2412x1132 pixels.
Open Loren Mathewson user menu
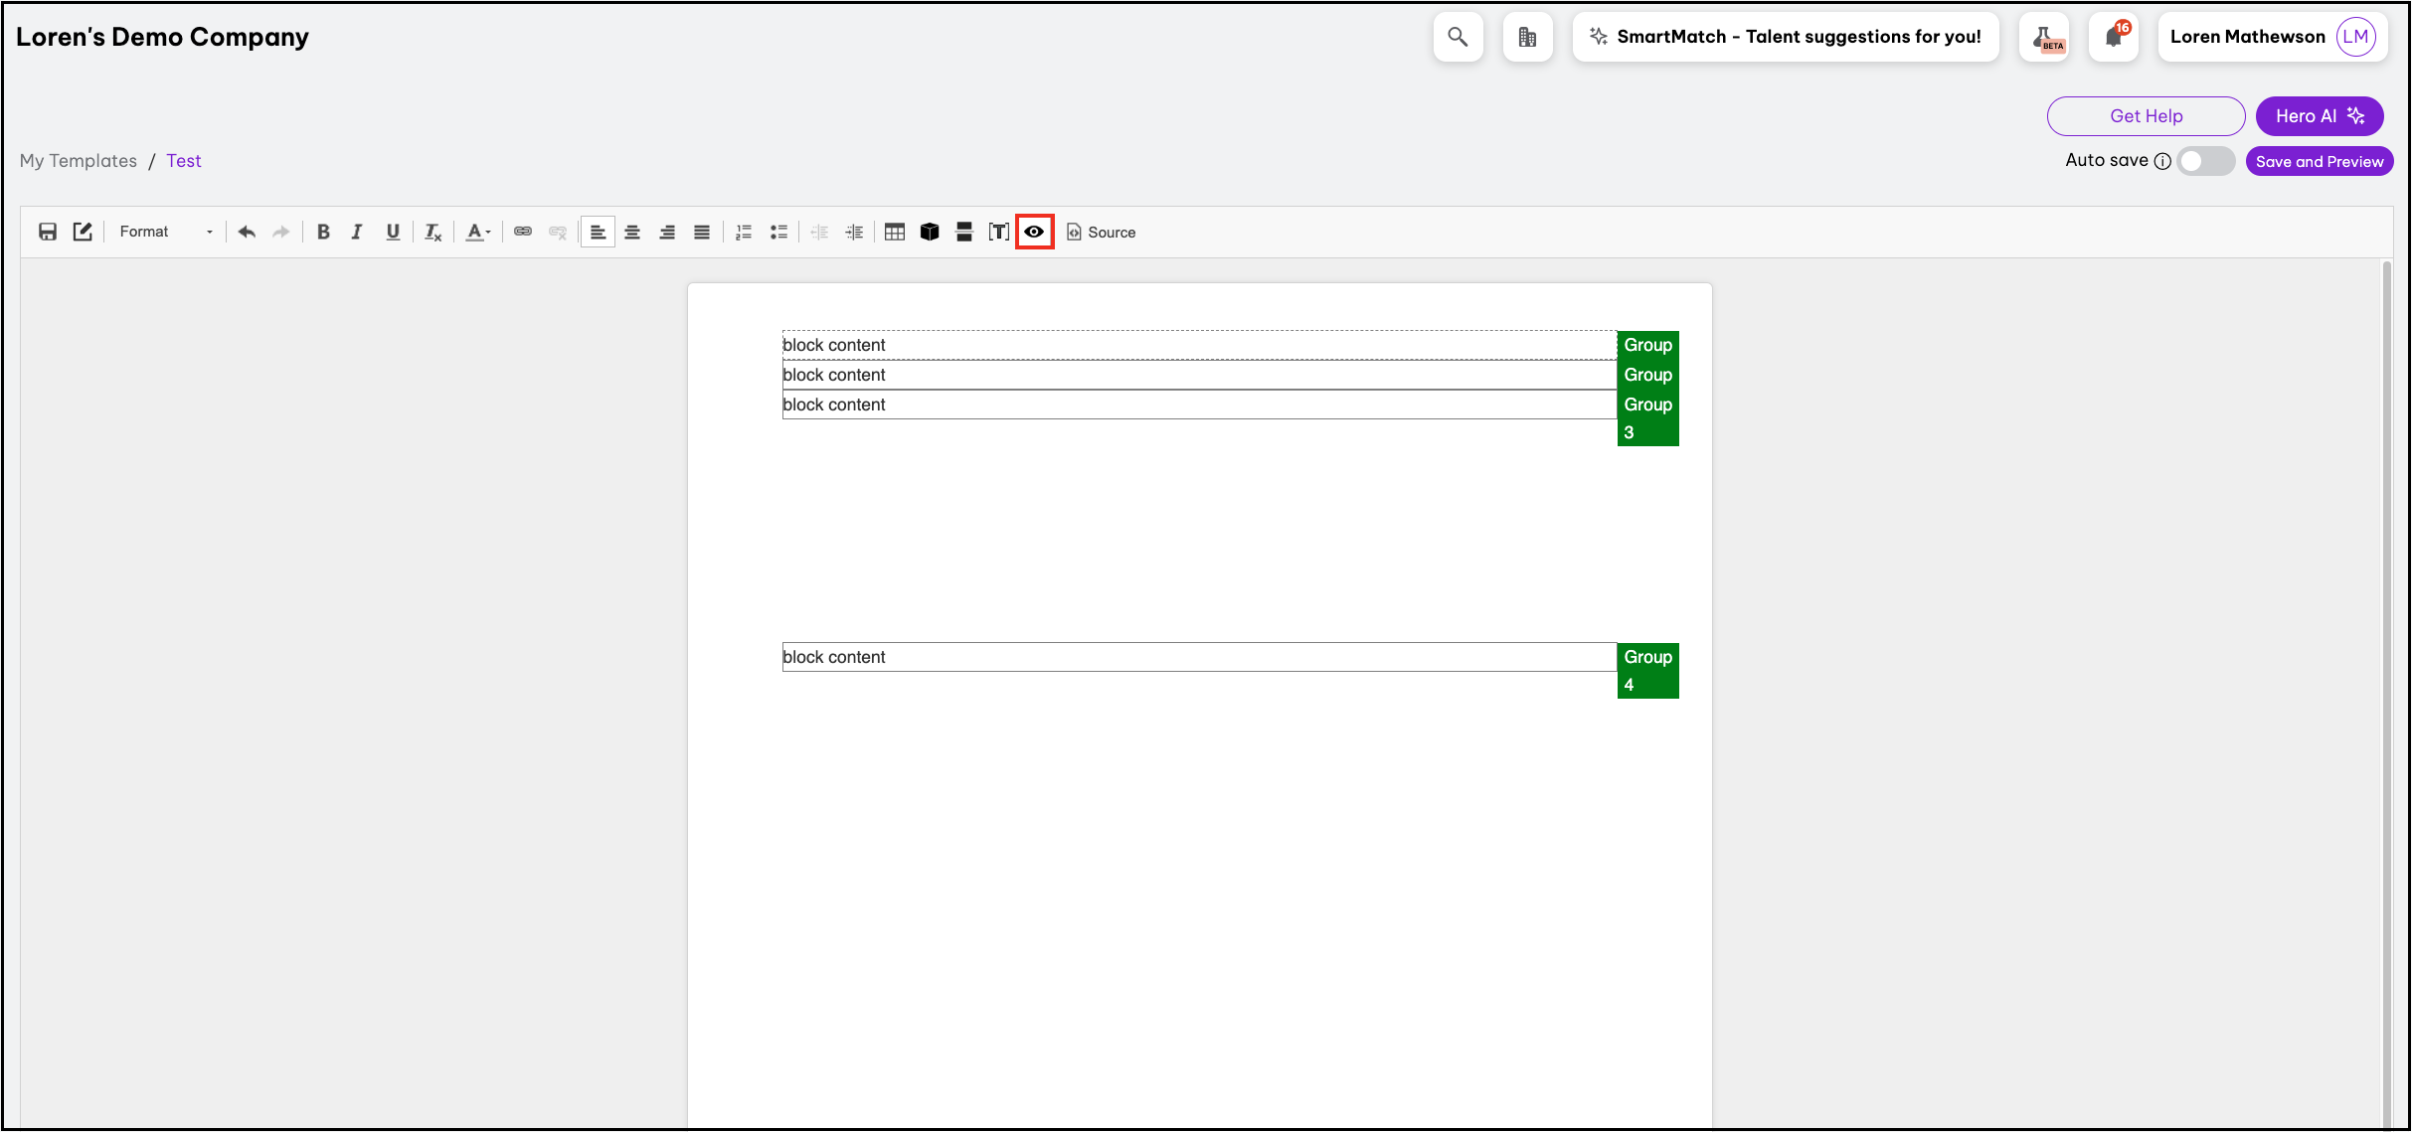click(2272, 37)
